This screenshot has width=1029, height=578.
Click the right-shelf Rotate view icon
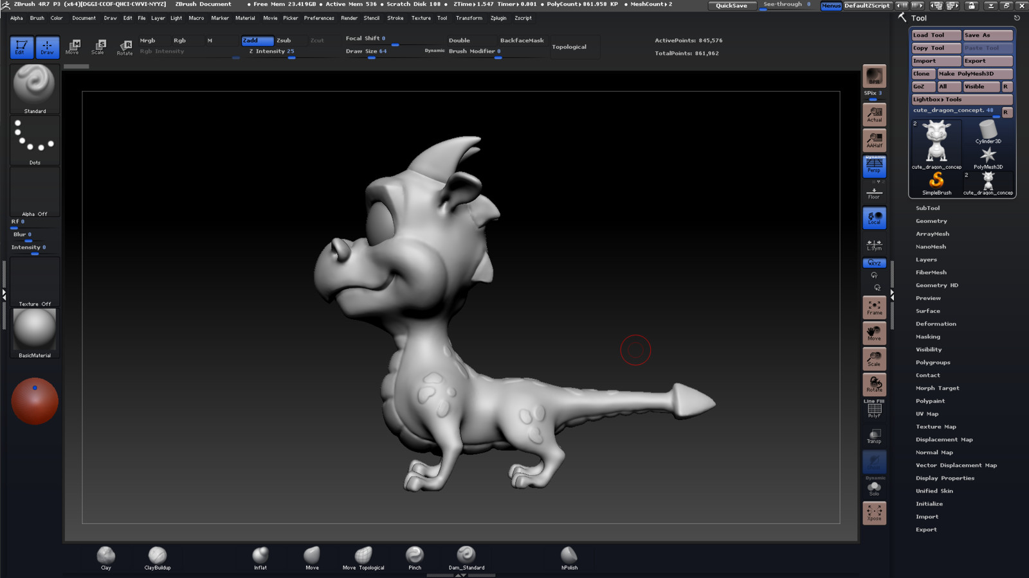click(874, 385)
